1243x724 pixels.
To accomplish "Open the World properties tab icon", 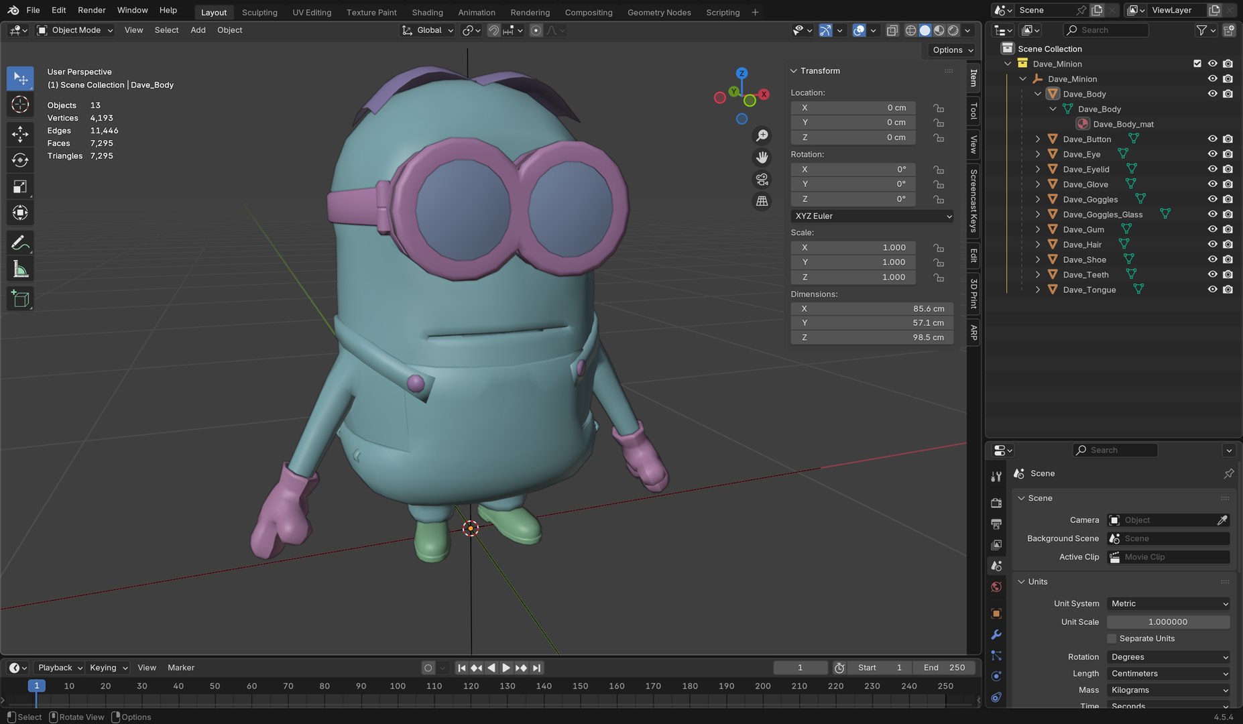I will click(996, 587).
